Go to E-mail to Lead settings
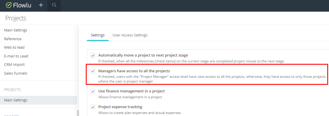329x116 pixels. tap(16, 56)
